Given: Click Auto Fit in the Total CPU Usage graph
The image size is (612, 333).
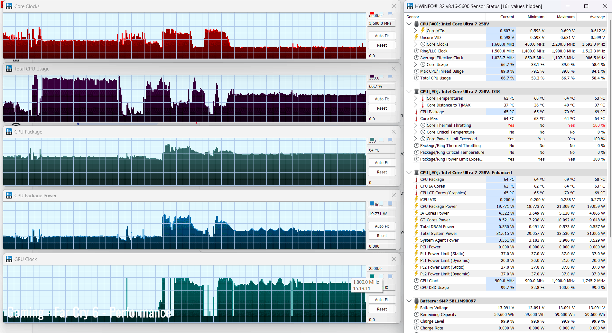Looking at the screenshot, I should point(382,99).
